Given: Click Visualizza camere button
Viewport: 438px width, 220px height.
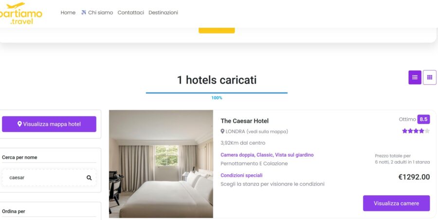Looking at the screenshot, I should 396,203.
